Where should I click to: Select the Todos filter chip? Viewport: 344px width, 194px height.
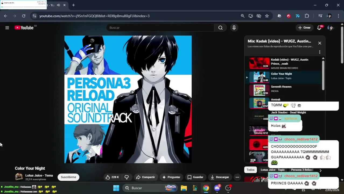click(x=250, y=170)
